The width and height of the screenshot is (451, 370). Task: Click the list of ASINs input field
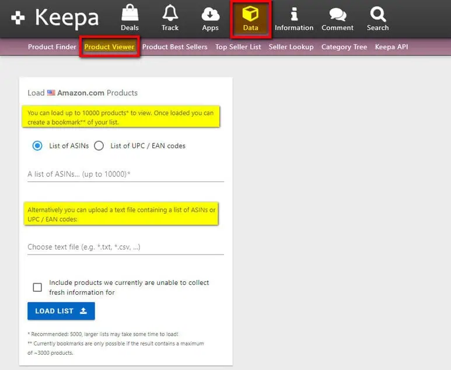[125, 174]
